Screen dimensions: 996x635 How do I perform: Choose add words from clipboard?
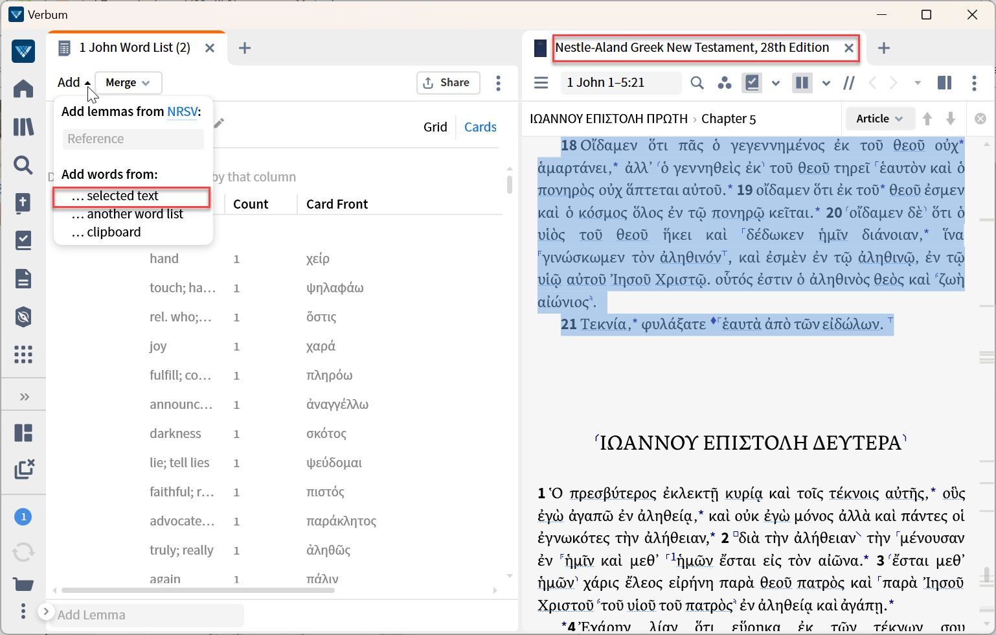[106, 232]
